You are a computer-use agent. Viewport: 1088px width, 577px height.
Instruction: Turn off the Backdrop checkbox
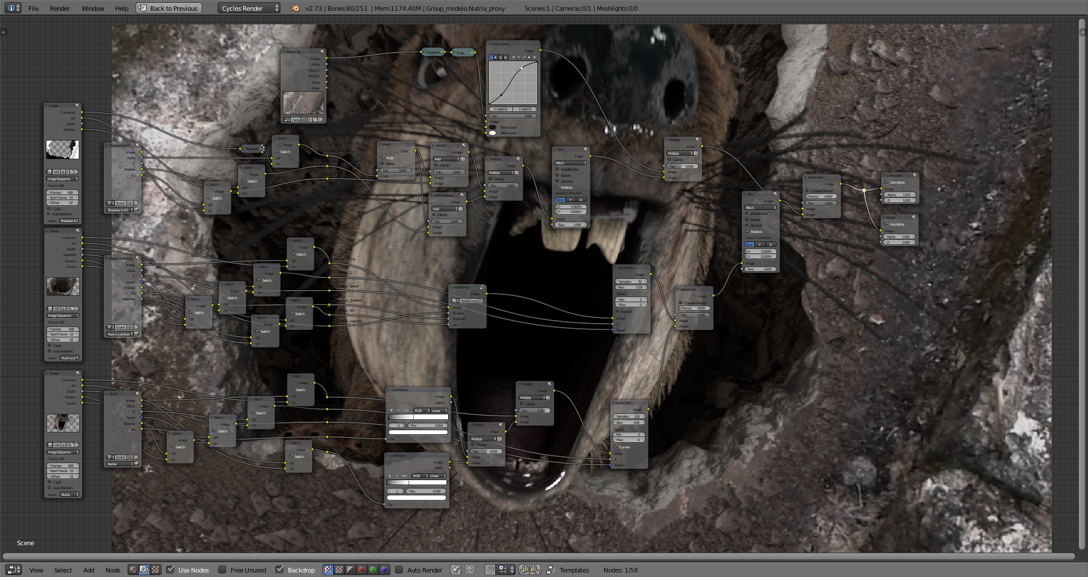(x=280, y=570)
